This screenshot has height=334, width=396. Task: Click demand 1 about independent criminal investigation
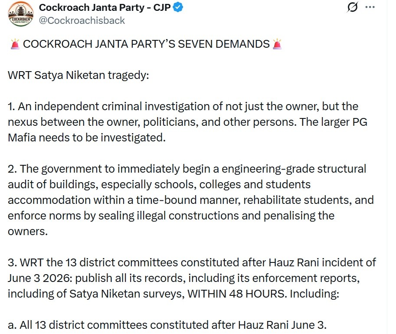(188, 122)
